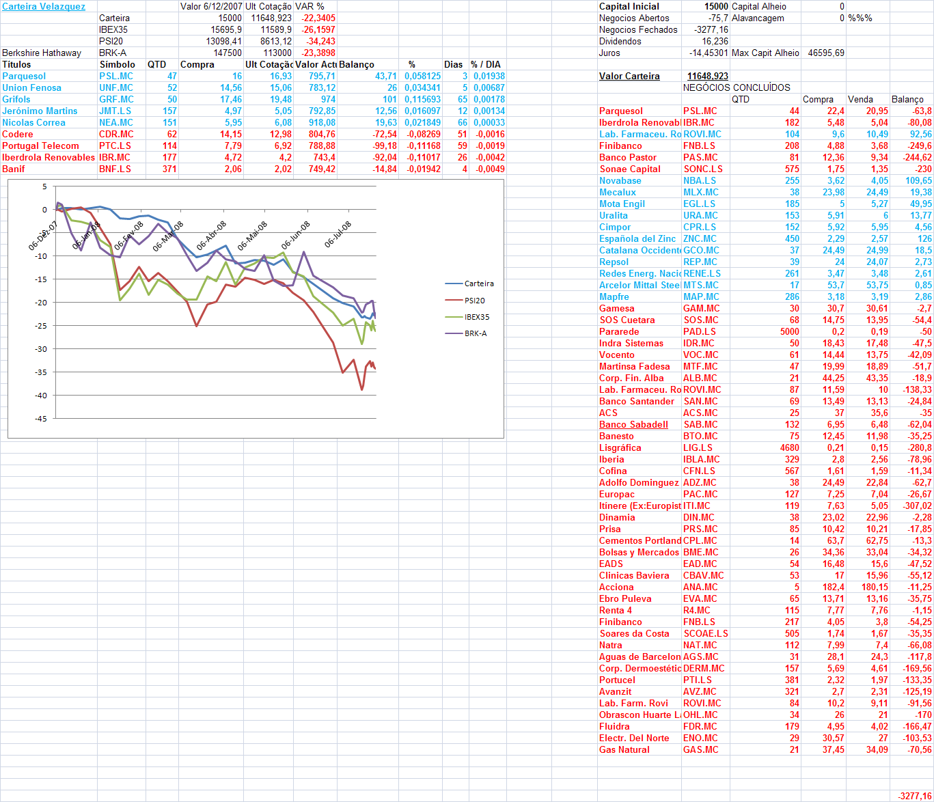Click the underlined "Banco Sabadell" link
Viewport: 934px width, 802px height.
click(x=633, y=425)
